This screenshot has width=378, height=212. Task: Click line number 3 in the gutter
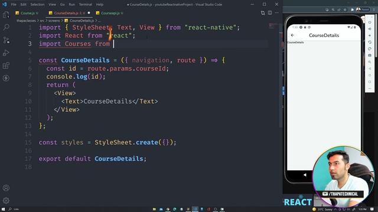[x=30, y=44]
